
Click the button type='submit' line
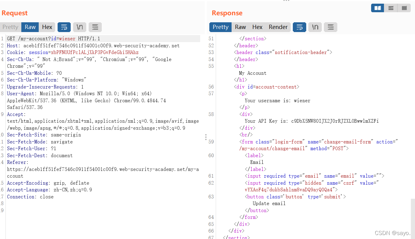click(295, 197)
